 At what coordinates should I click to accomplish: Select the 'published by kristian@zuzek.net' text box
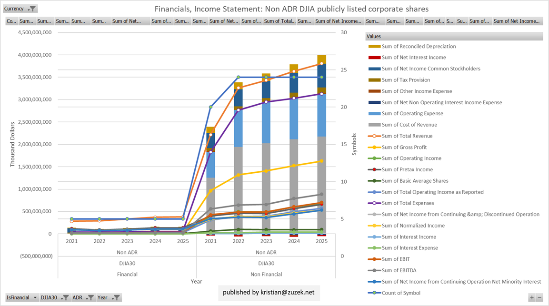269,292
